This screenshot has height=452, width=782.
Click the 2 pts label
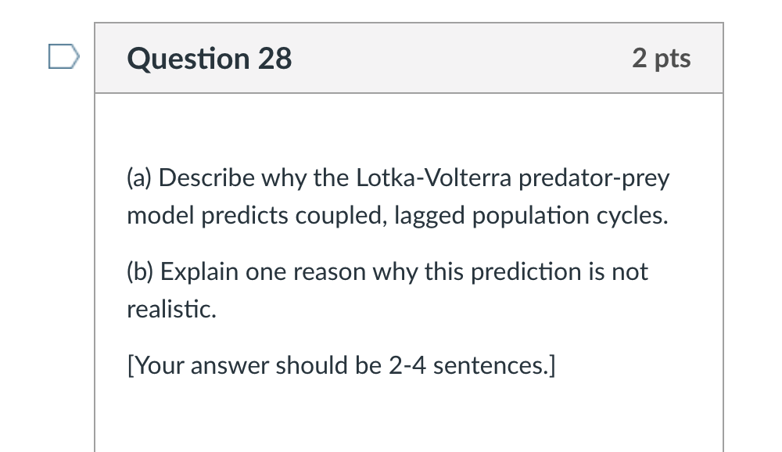[x=662, y=59]
